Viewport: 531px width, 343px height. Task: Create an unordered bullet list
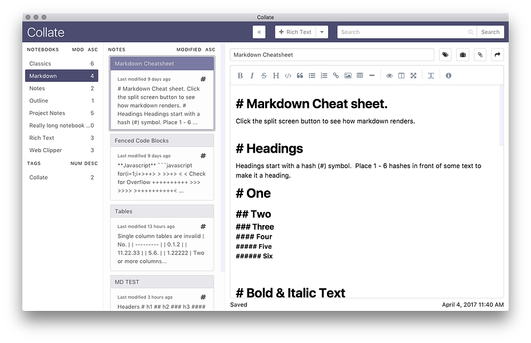point(312,75)
